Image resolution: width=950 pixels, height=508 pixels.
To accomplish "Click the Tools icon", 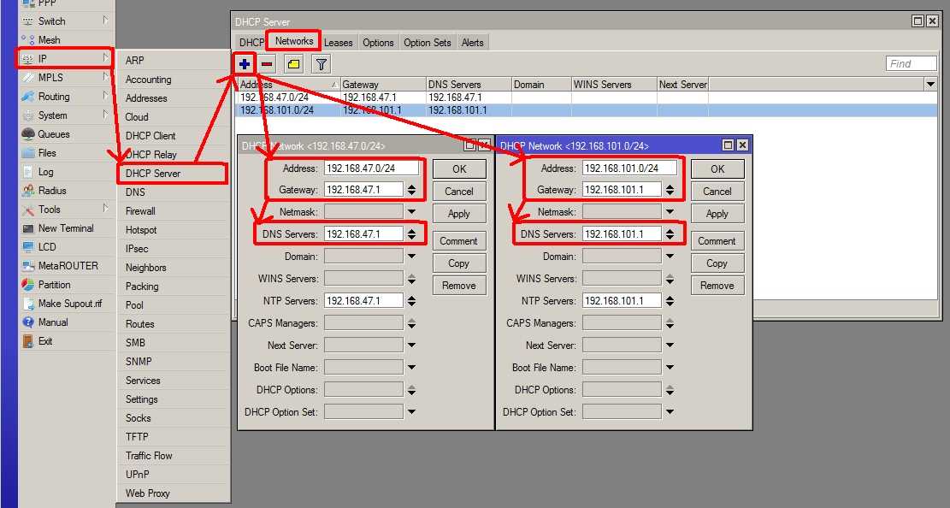I will point(28,210).
